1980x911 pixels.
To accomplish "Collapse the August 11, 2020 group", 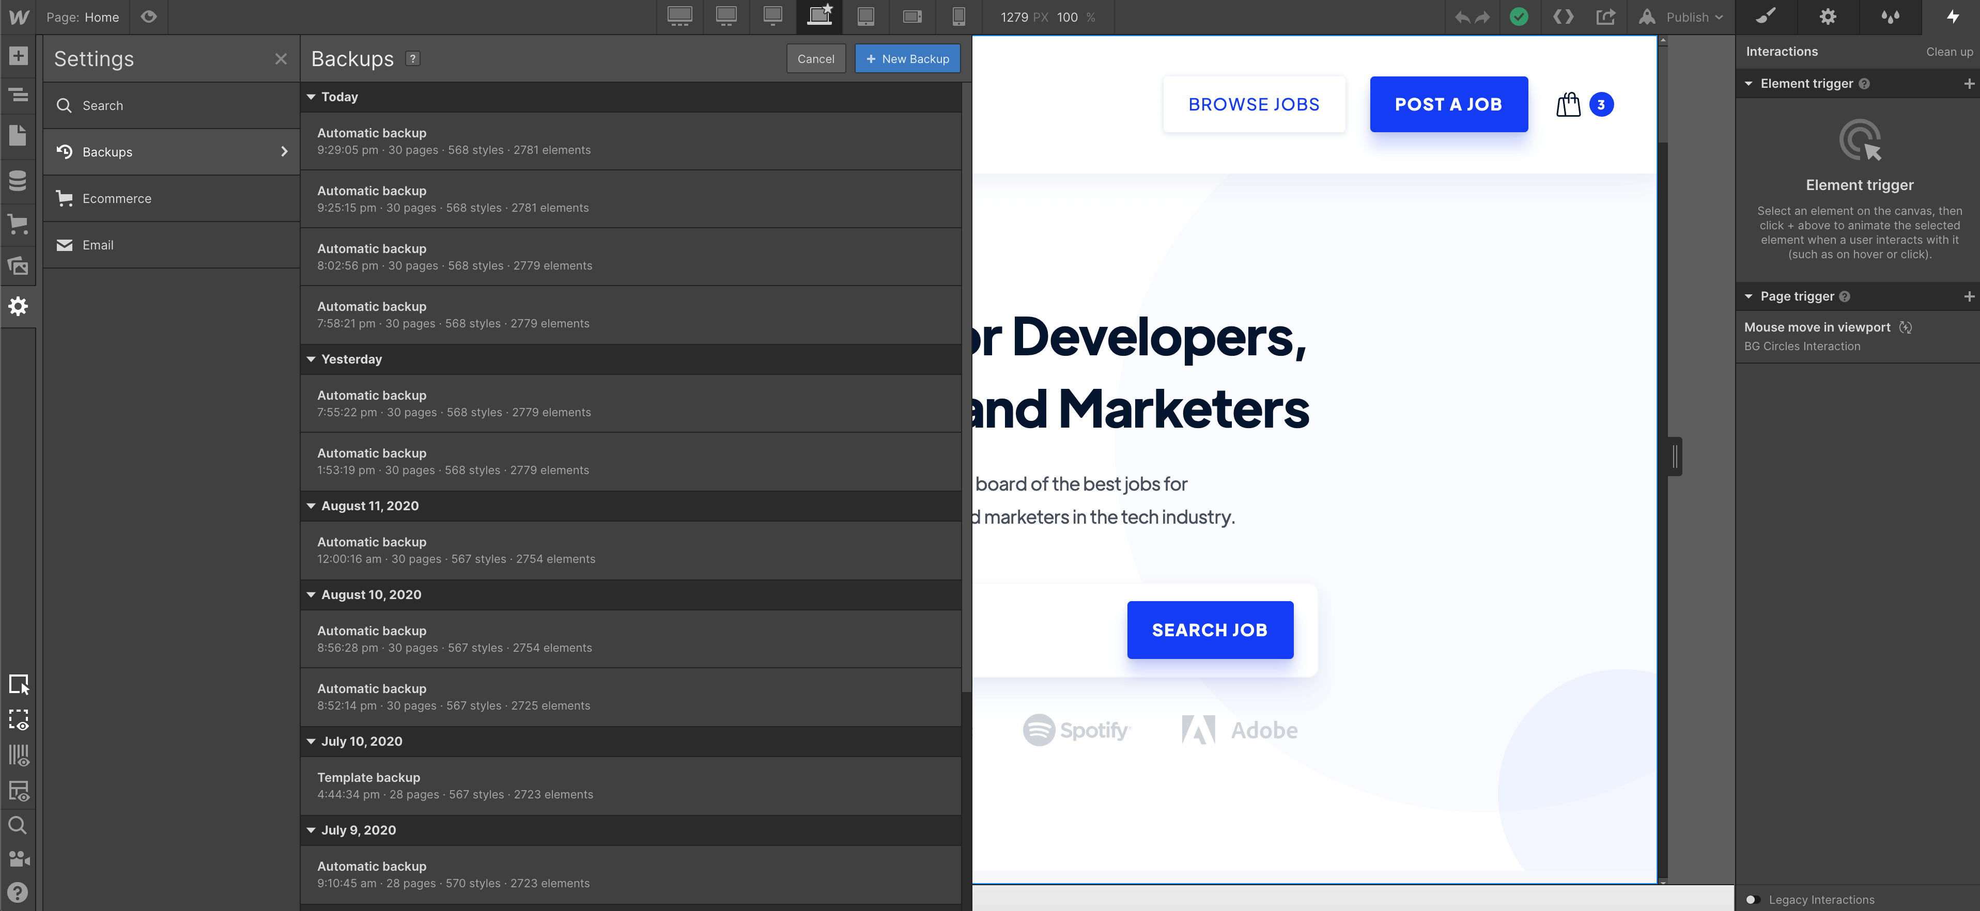I will coord(311,506).
